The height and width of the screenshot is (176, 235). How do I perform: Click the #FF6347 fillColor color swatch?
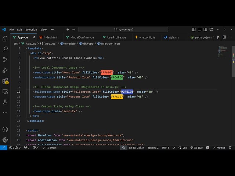(106, 72)
